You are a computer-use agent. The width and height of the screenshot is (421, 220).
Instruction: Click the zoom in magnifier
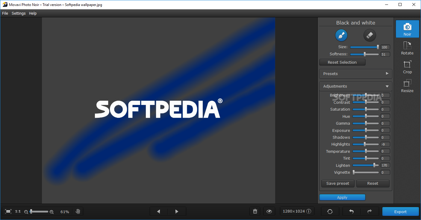click(52, 212)
